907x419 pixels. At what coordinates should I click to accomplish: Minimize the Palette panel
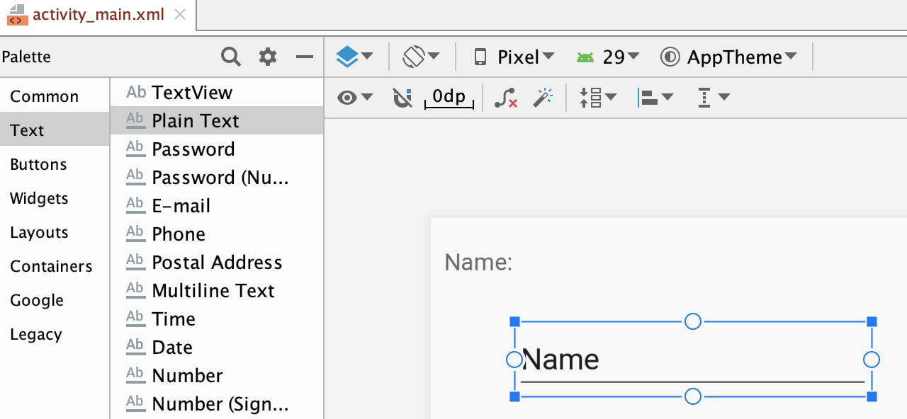305,57
